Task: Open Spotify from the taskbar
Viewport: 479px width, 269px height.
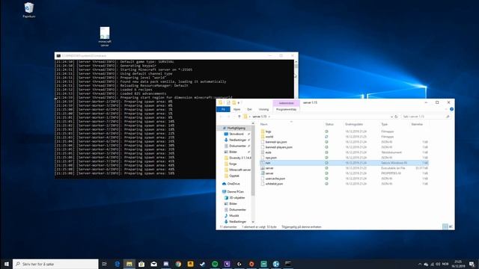Action: [x=215, y=264]
